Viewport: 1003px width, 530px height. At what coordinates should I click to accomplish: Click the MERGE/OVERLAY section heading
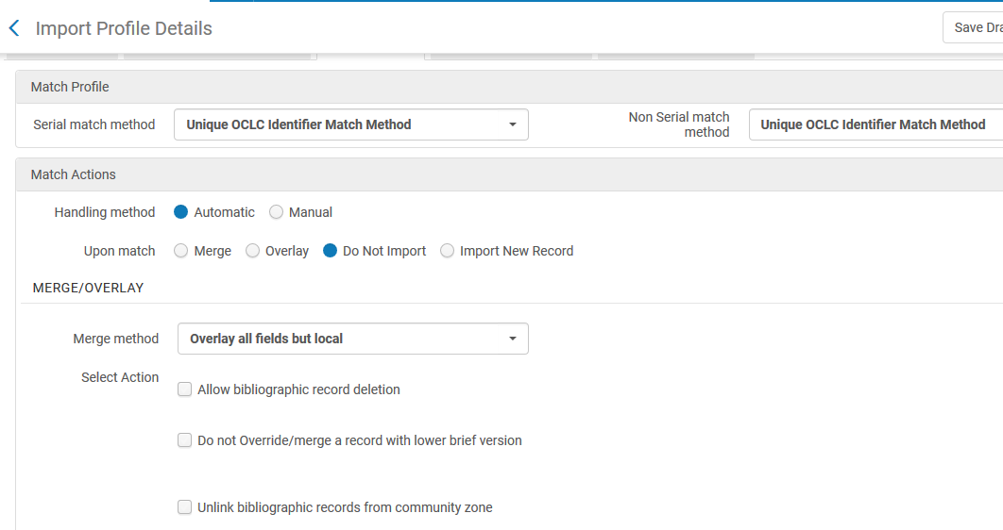pyautogui.click(x=88, y=288)
